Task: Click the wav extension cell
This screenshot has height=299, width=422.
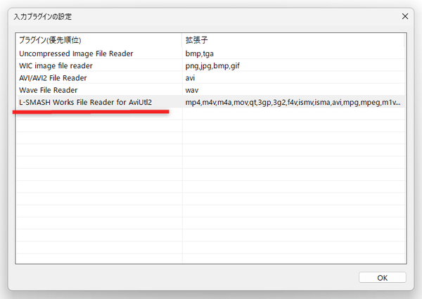Action: point(193,91)
